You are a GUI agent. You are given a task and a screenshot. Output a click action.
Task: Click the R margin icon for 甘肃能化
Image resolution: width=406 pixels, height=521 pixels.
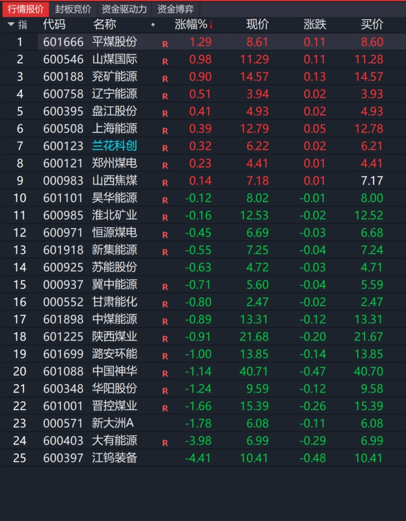coord(165,305)
